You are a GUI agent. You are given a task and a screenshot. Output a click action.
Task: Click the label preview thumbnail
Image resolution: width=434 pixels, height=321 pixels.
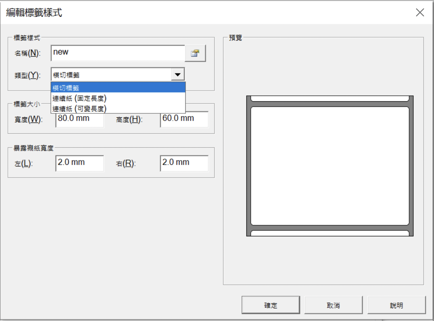pyautogui.click(x=330, y=166)
